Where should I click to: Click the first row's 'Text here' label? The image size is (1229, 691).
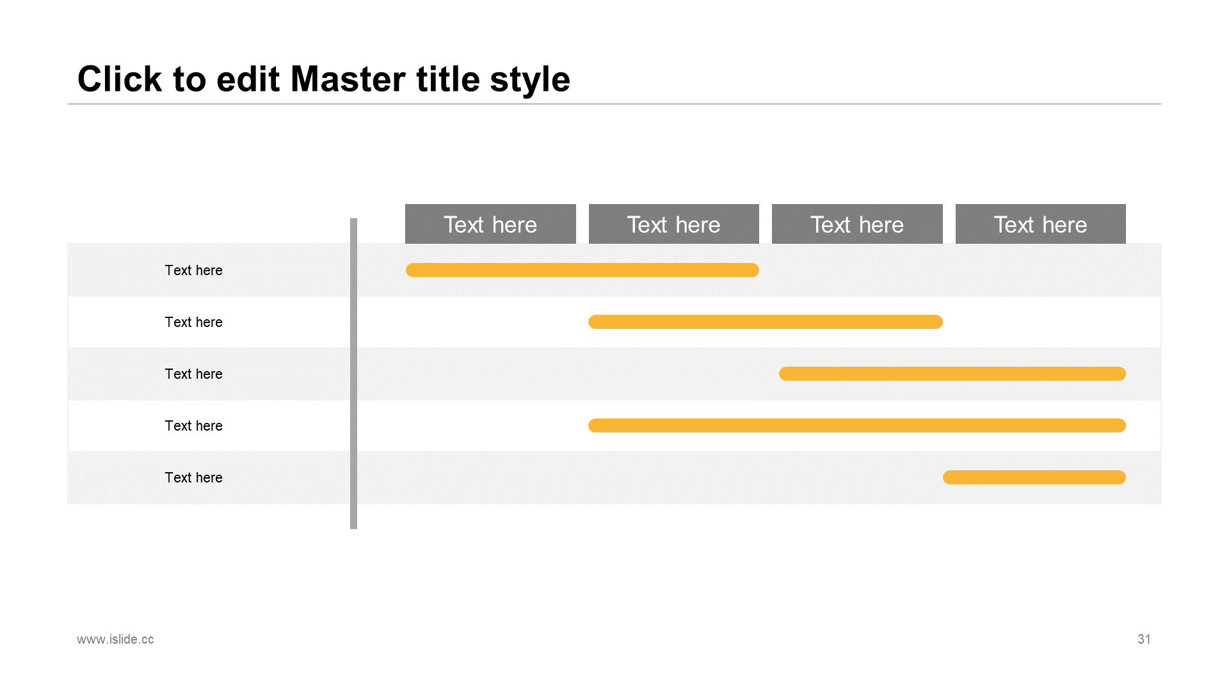pos(193,270)
